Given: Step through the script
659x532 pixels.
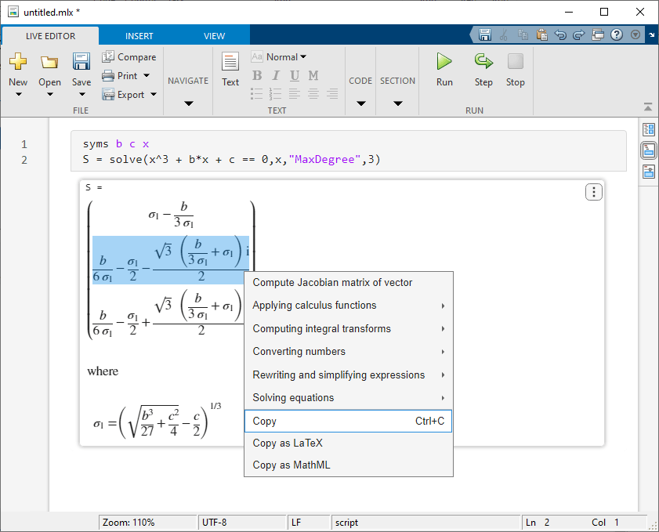Looking at the screenshot, I should 483,61.
